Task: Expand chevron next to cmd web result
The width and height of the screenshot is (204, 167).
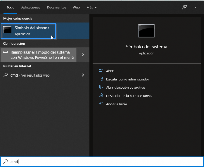Action: (x=83, y=75)
